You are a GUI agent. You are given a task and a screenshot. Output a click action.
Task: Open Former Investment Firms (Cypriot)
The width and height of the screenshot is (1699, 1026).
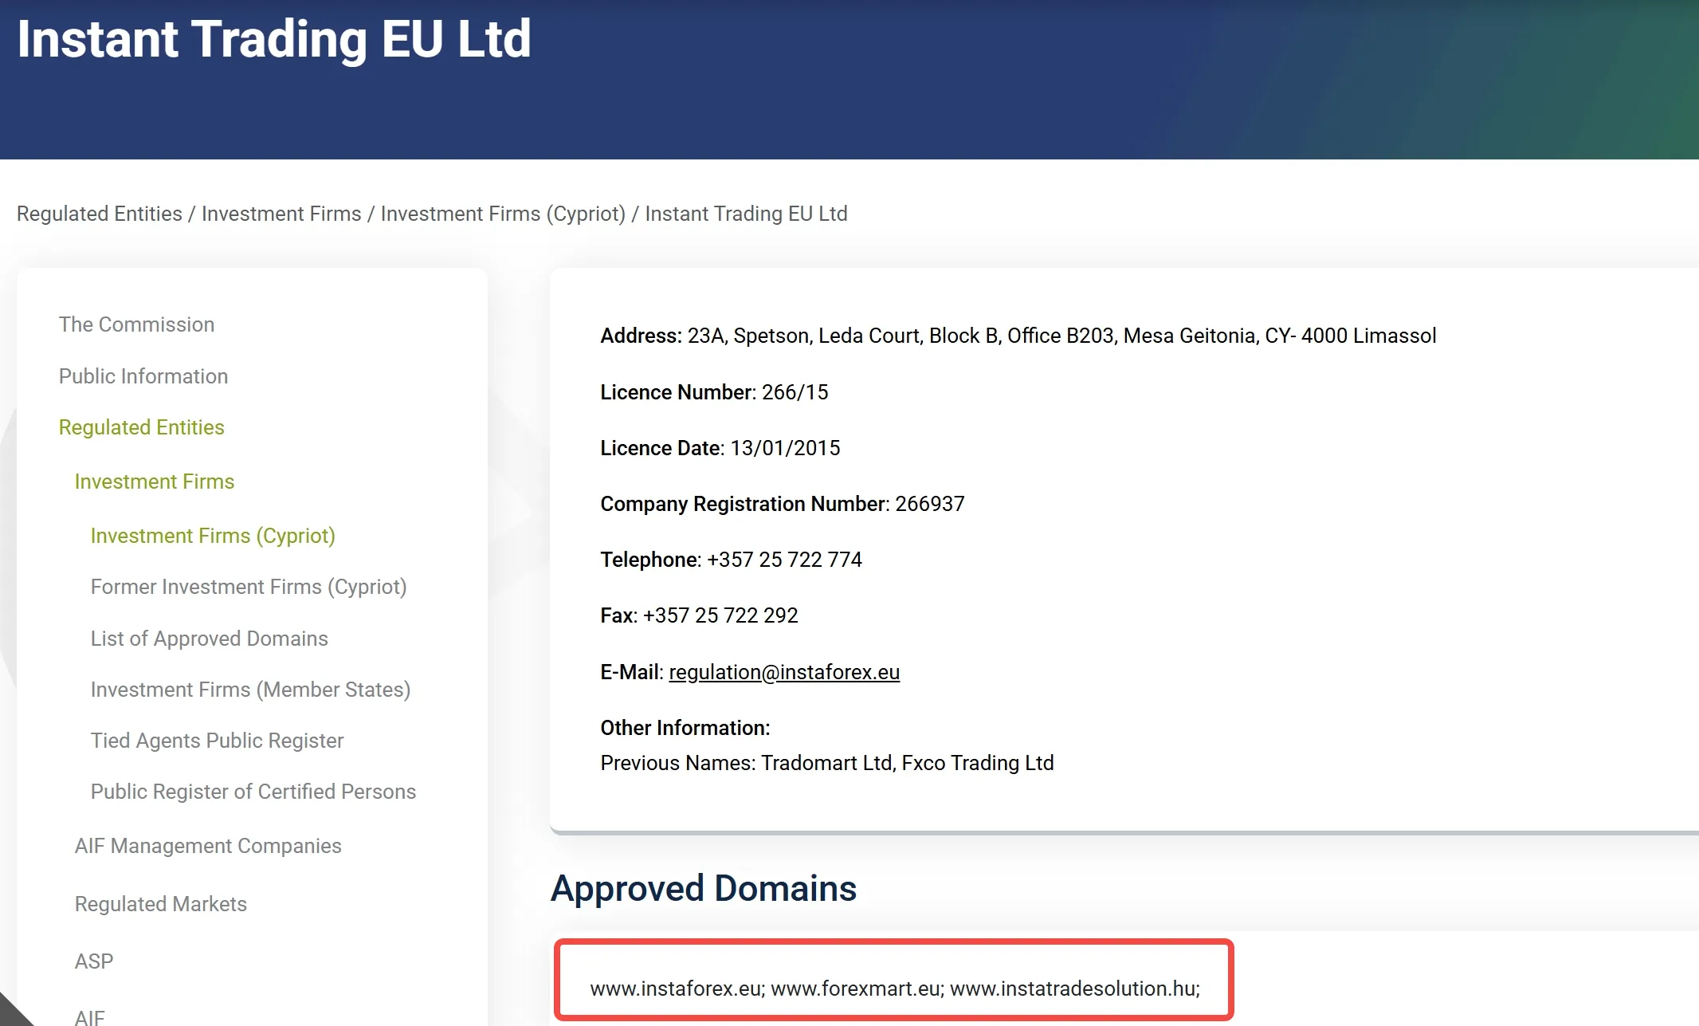click(249, 587)
